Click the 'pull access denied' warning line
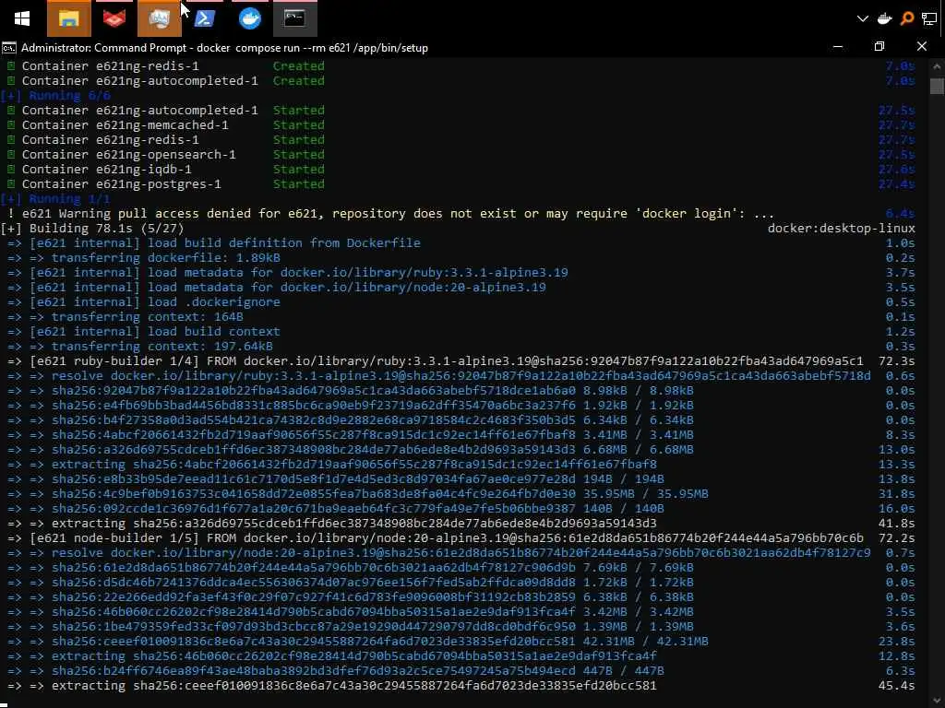This screenshot has width=945, height=708. [x=461, y=214]
